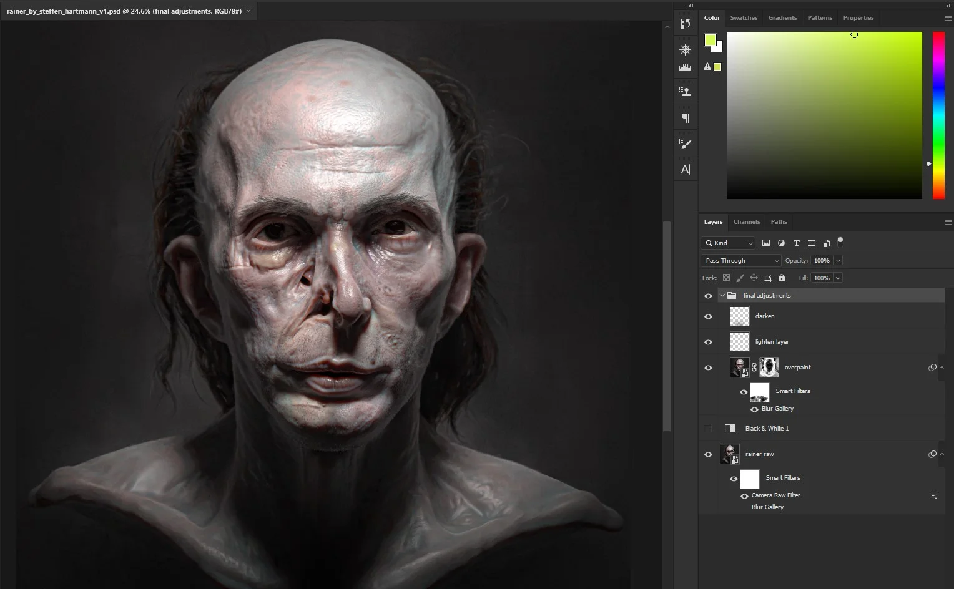Open the Histogram panel
The width and height of the screenshot is (954, 589).
click(x=685, y=67)
